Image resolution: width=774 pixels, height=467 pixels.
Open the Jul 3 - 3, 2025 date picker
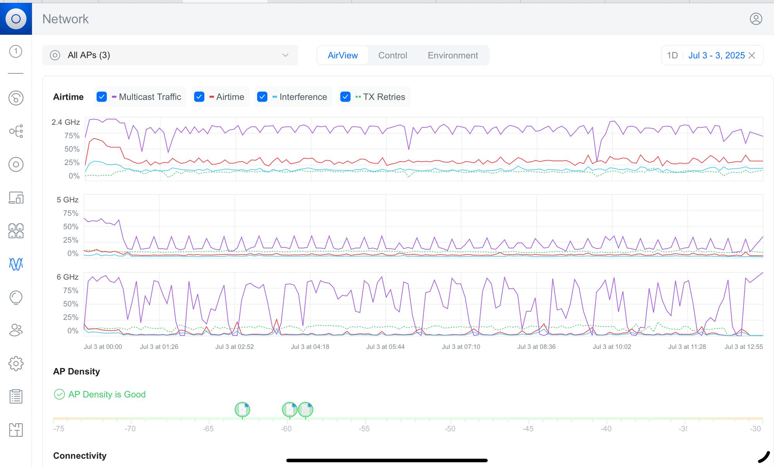pos(716,55)
